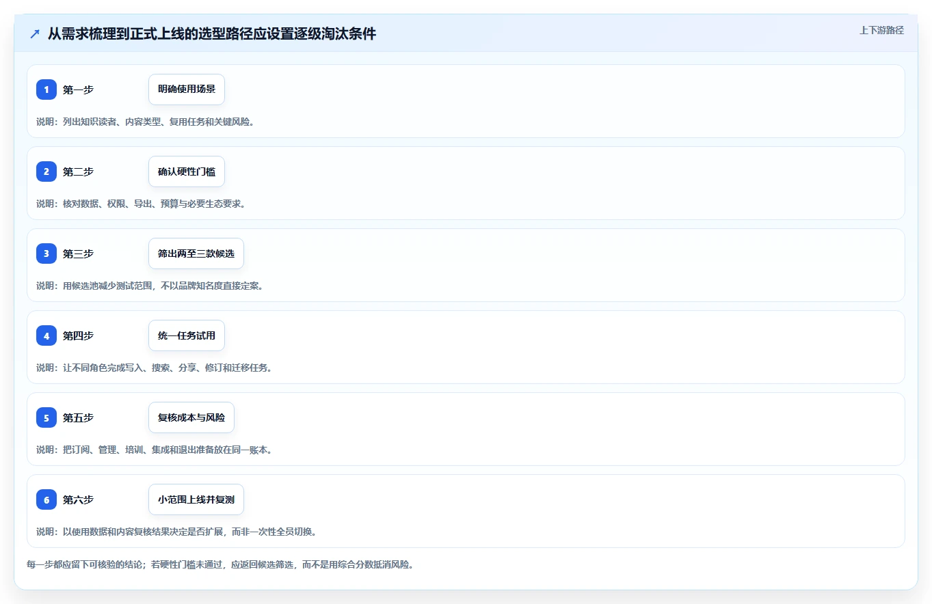Click the 第五步 label

click(x=78, y=417)
